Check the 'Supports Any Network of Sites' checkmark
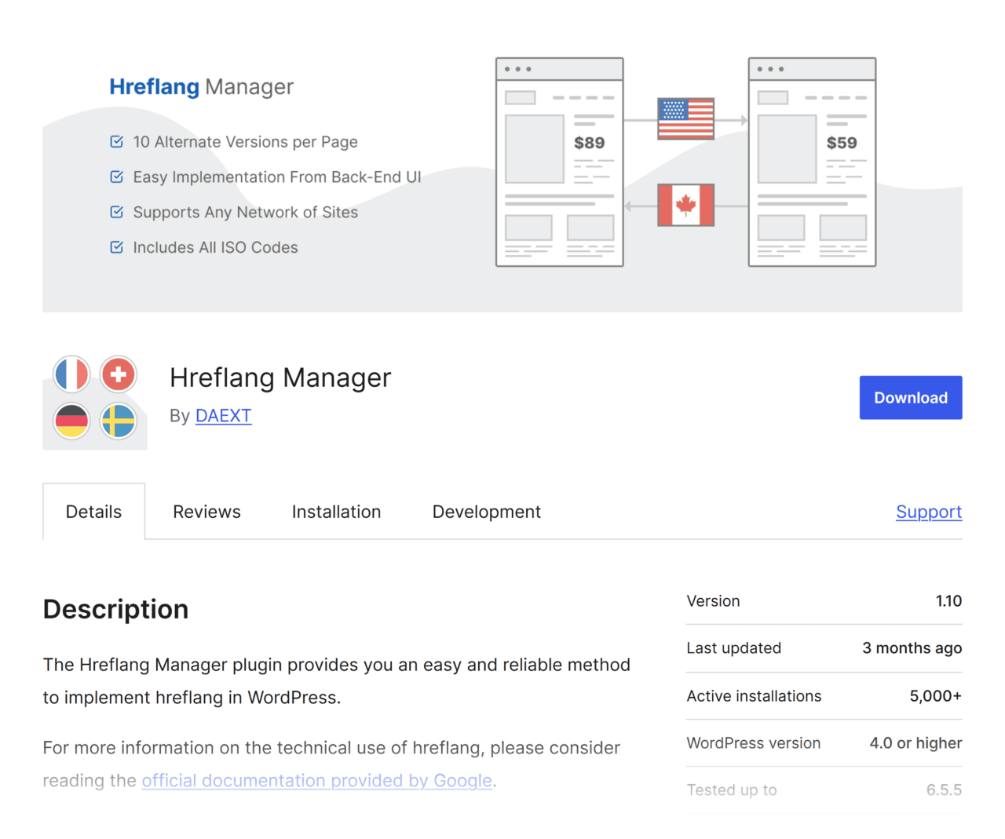The height and width of the screenshot is (839, 1005). click(x=116, y=212)
